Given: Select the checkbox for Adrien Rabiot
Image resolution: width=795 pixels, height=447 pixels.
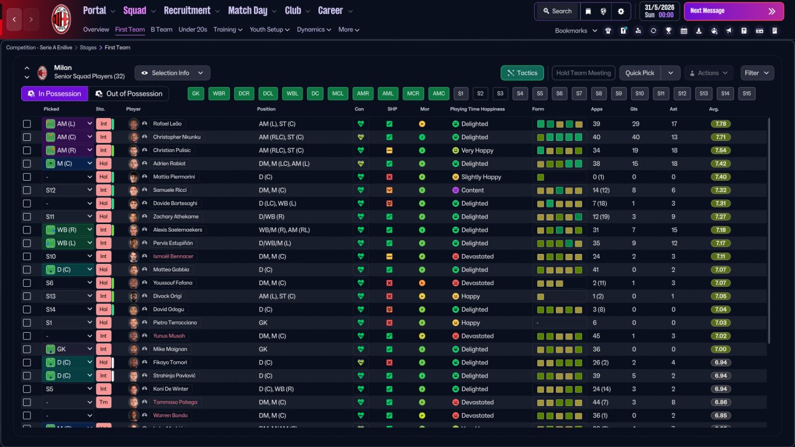Looking at the screenshot, I should click(x=27, y=164).
